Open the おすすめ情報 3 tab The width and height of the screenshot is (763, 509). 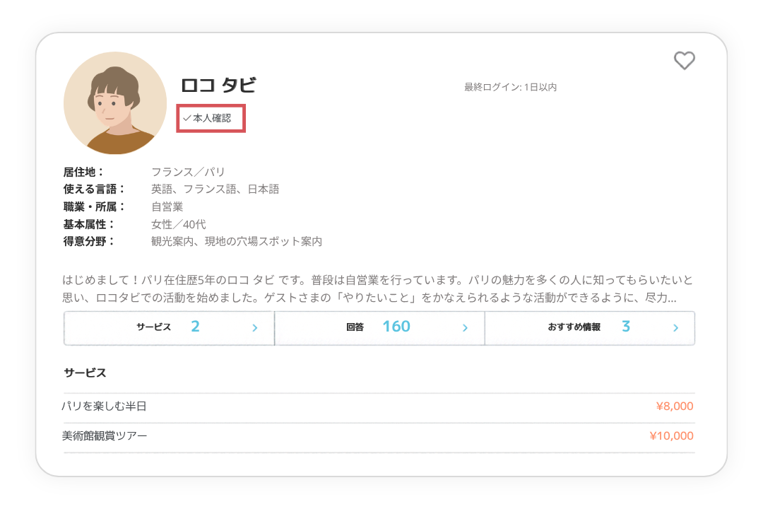590,328
